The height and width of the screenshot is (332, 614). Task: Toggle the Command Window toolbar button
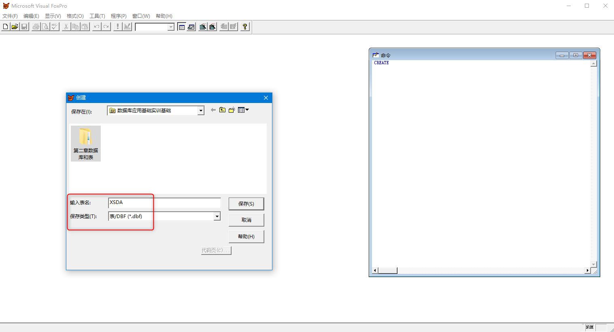182,27
